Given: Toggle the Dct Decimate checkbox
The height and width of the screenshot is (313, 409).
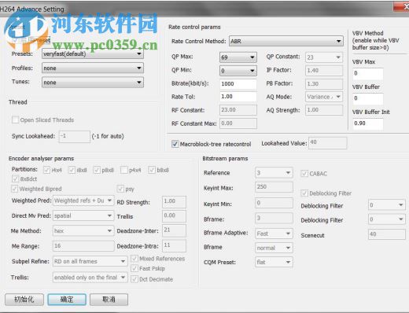Looking at the screenshot, I should click(x=134, y=279).
